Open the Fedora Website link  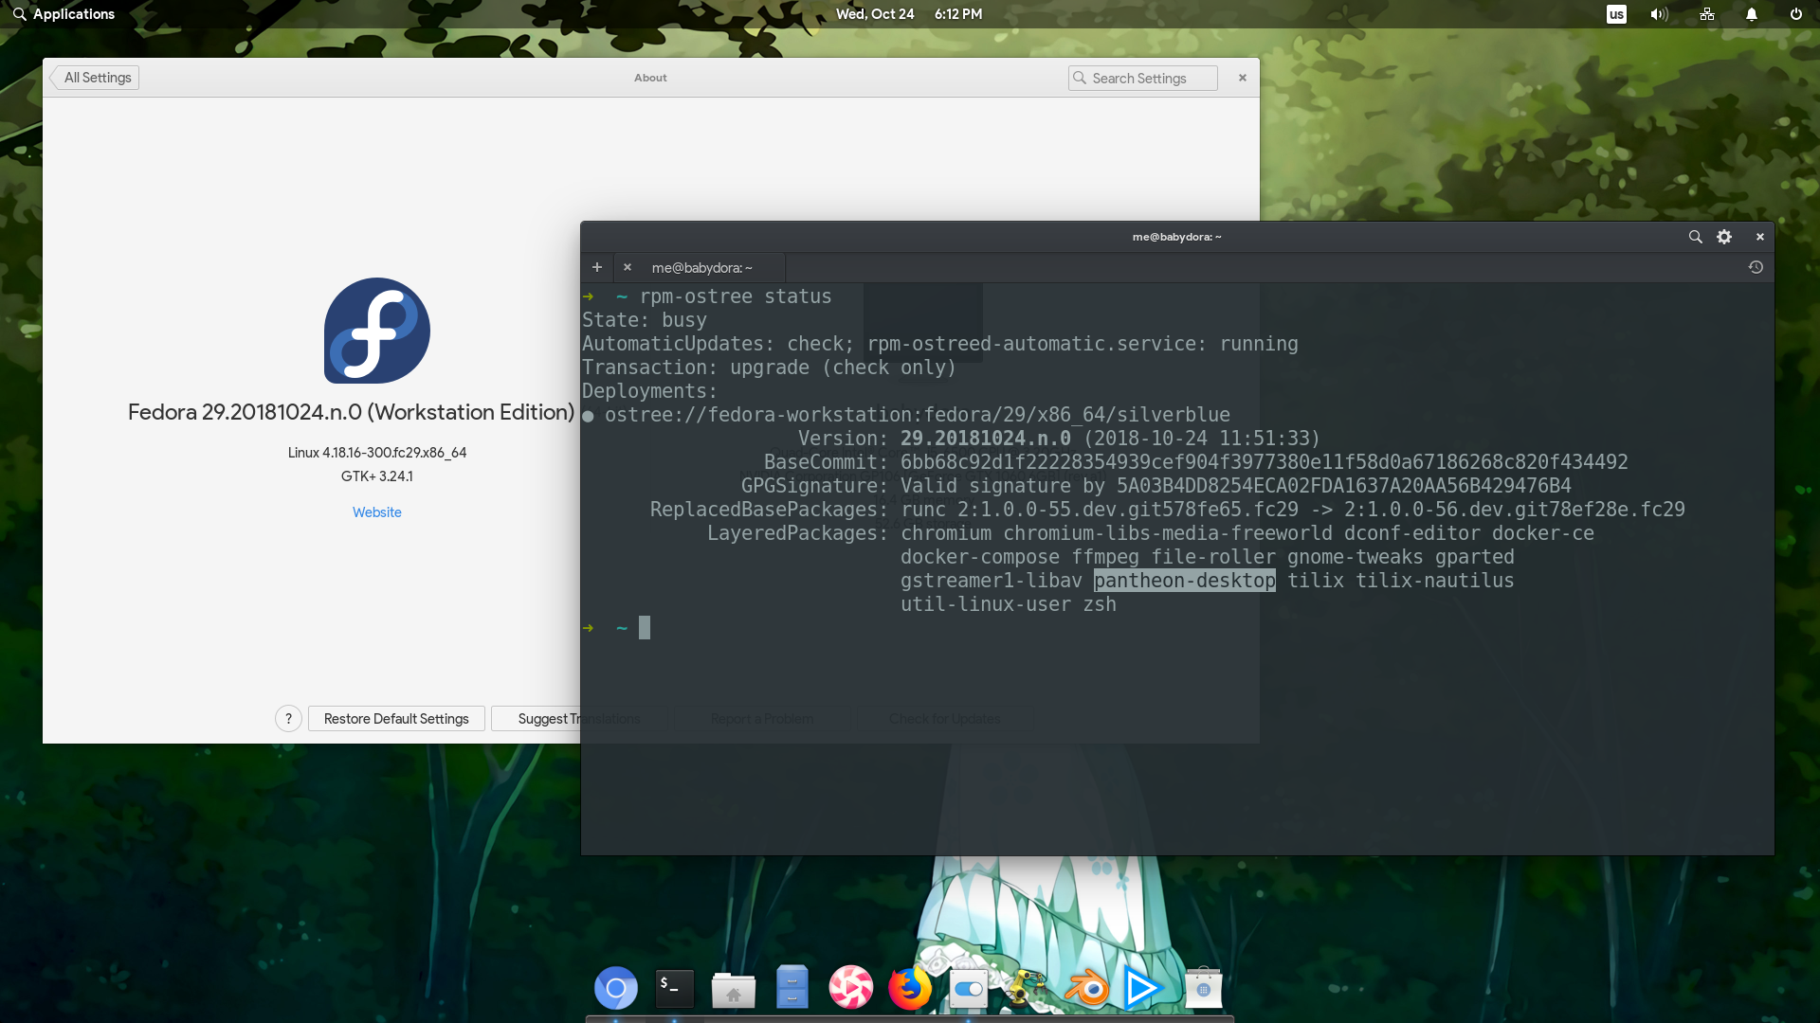[377, 512]
